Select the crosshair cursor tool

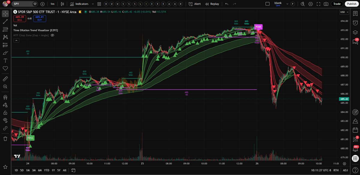5,14
